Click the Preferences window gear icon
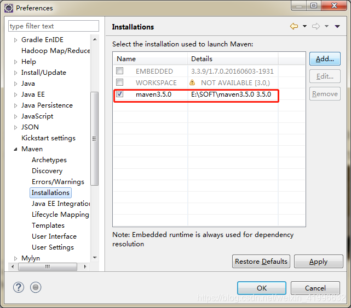 pos(9,8)
